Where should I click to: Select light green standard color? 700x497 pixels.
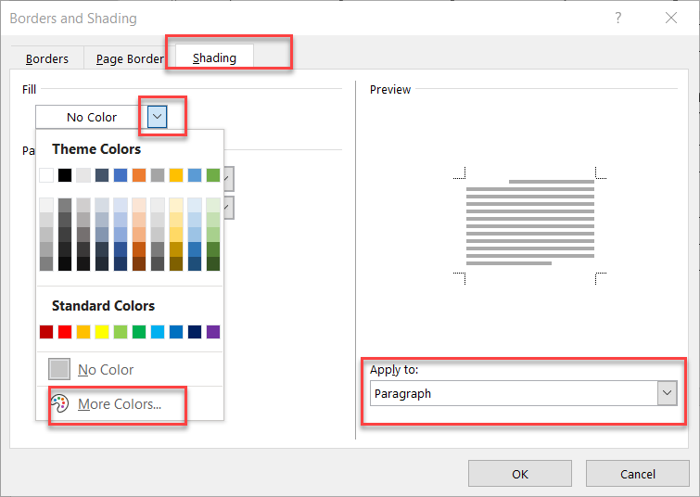(x=121, y=332)
